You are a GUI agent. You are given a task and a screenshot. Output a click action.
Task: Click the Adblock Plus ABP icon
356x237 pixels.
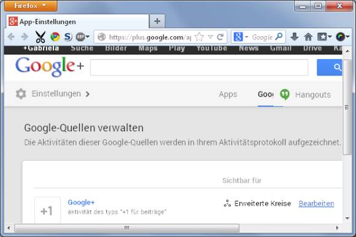tap(80, 37)
